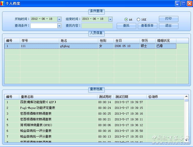Open the 开始时间 date dropdown
The height and width of the screenshot is (147, 193).
[59, 19]
